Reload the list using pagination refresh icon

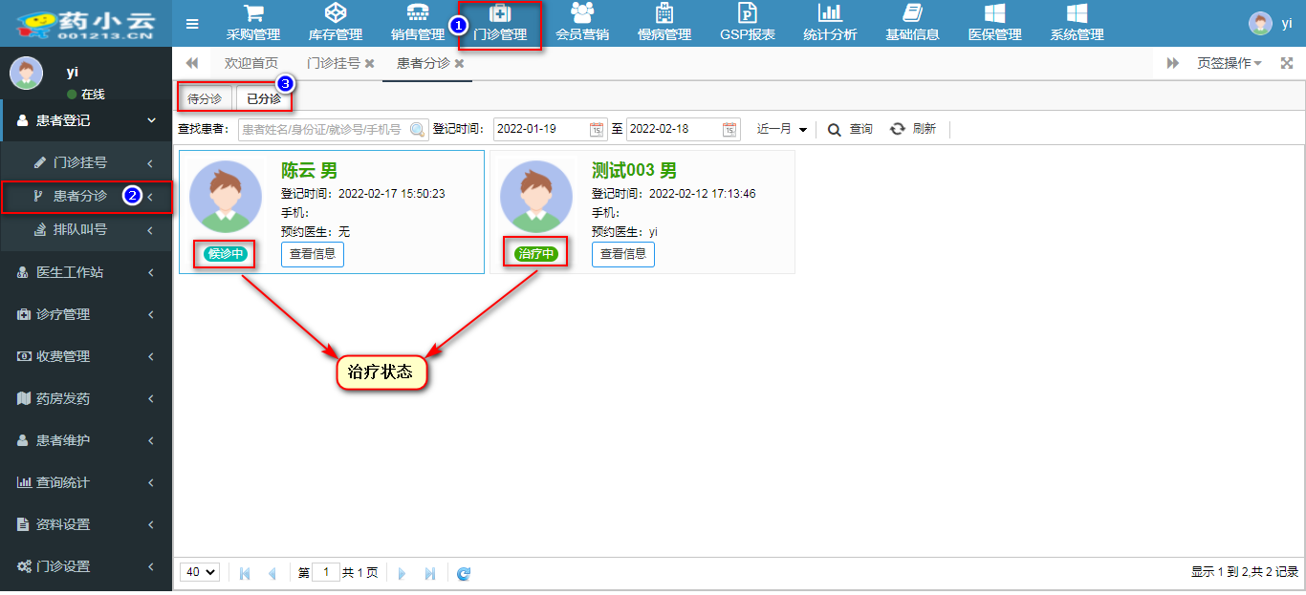[x=464, y=573]
